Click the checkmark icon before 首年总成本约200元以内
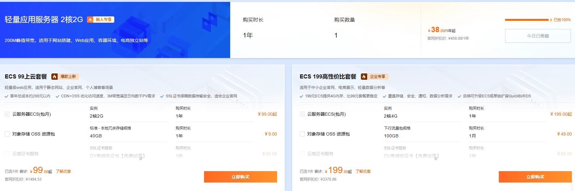Screen dimensions: 575x191 tap(6, 96)
